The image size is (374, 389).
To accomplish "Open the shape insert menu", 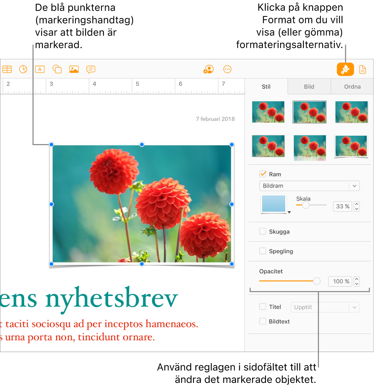I will [57, 69].
